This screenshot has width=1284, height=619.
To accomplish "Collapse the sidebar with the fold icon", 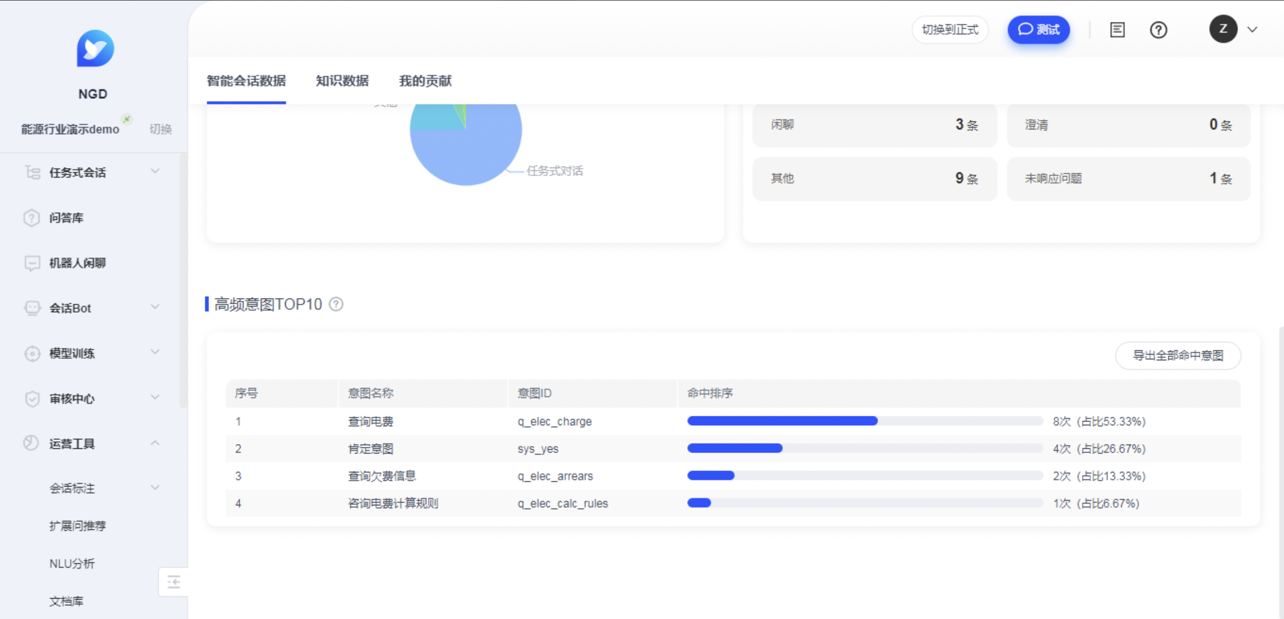I will tap(173, 581).
